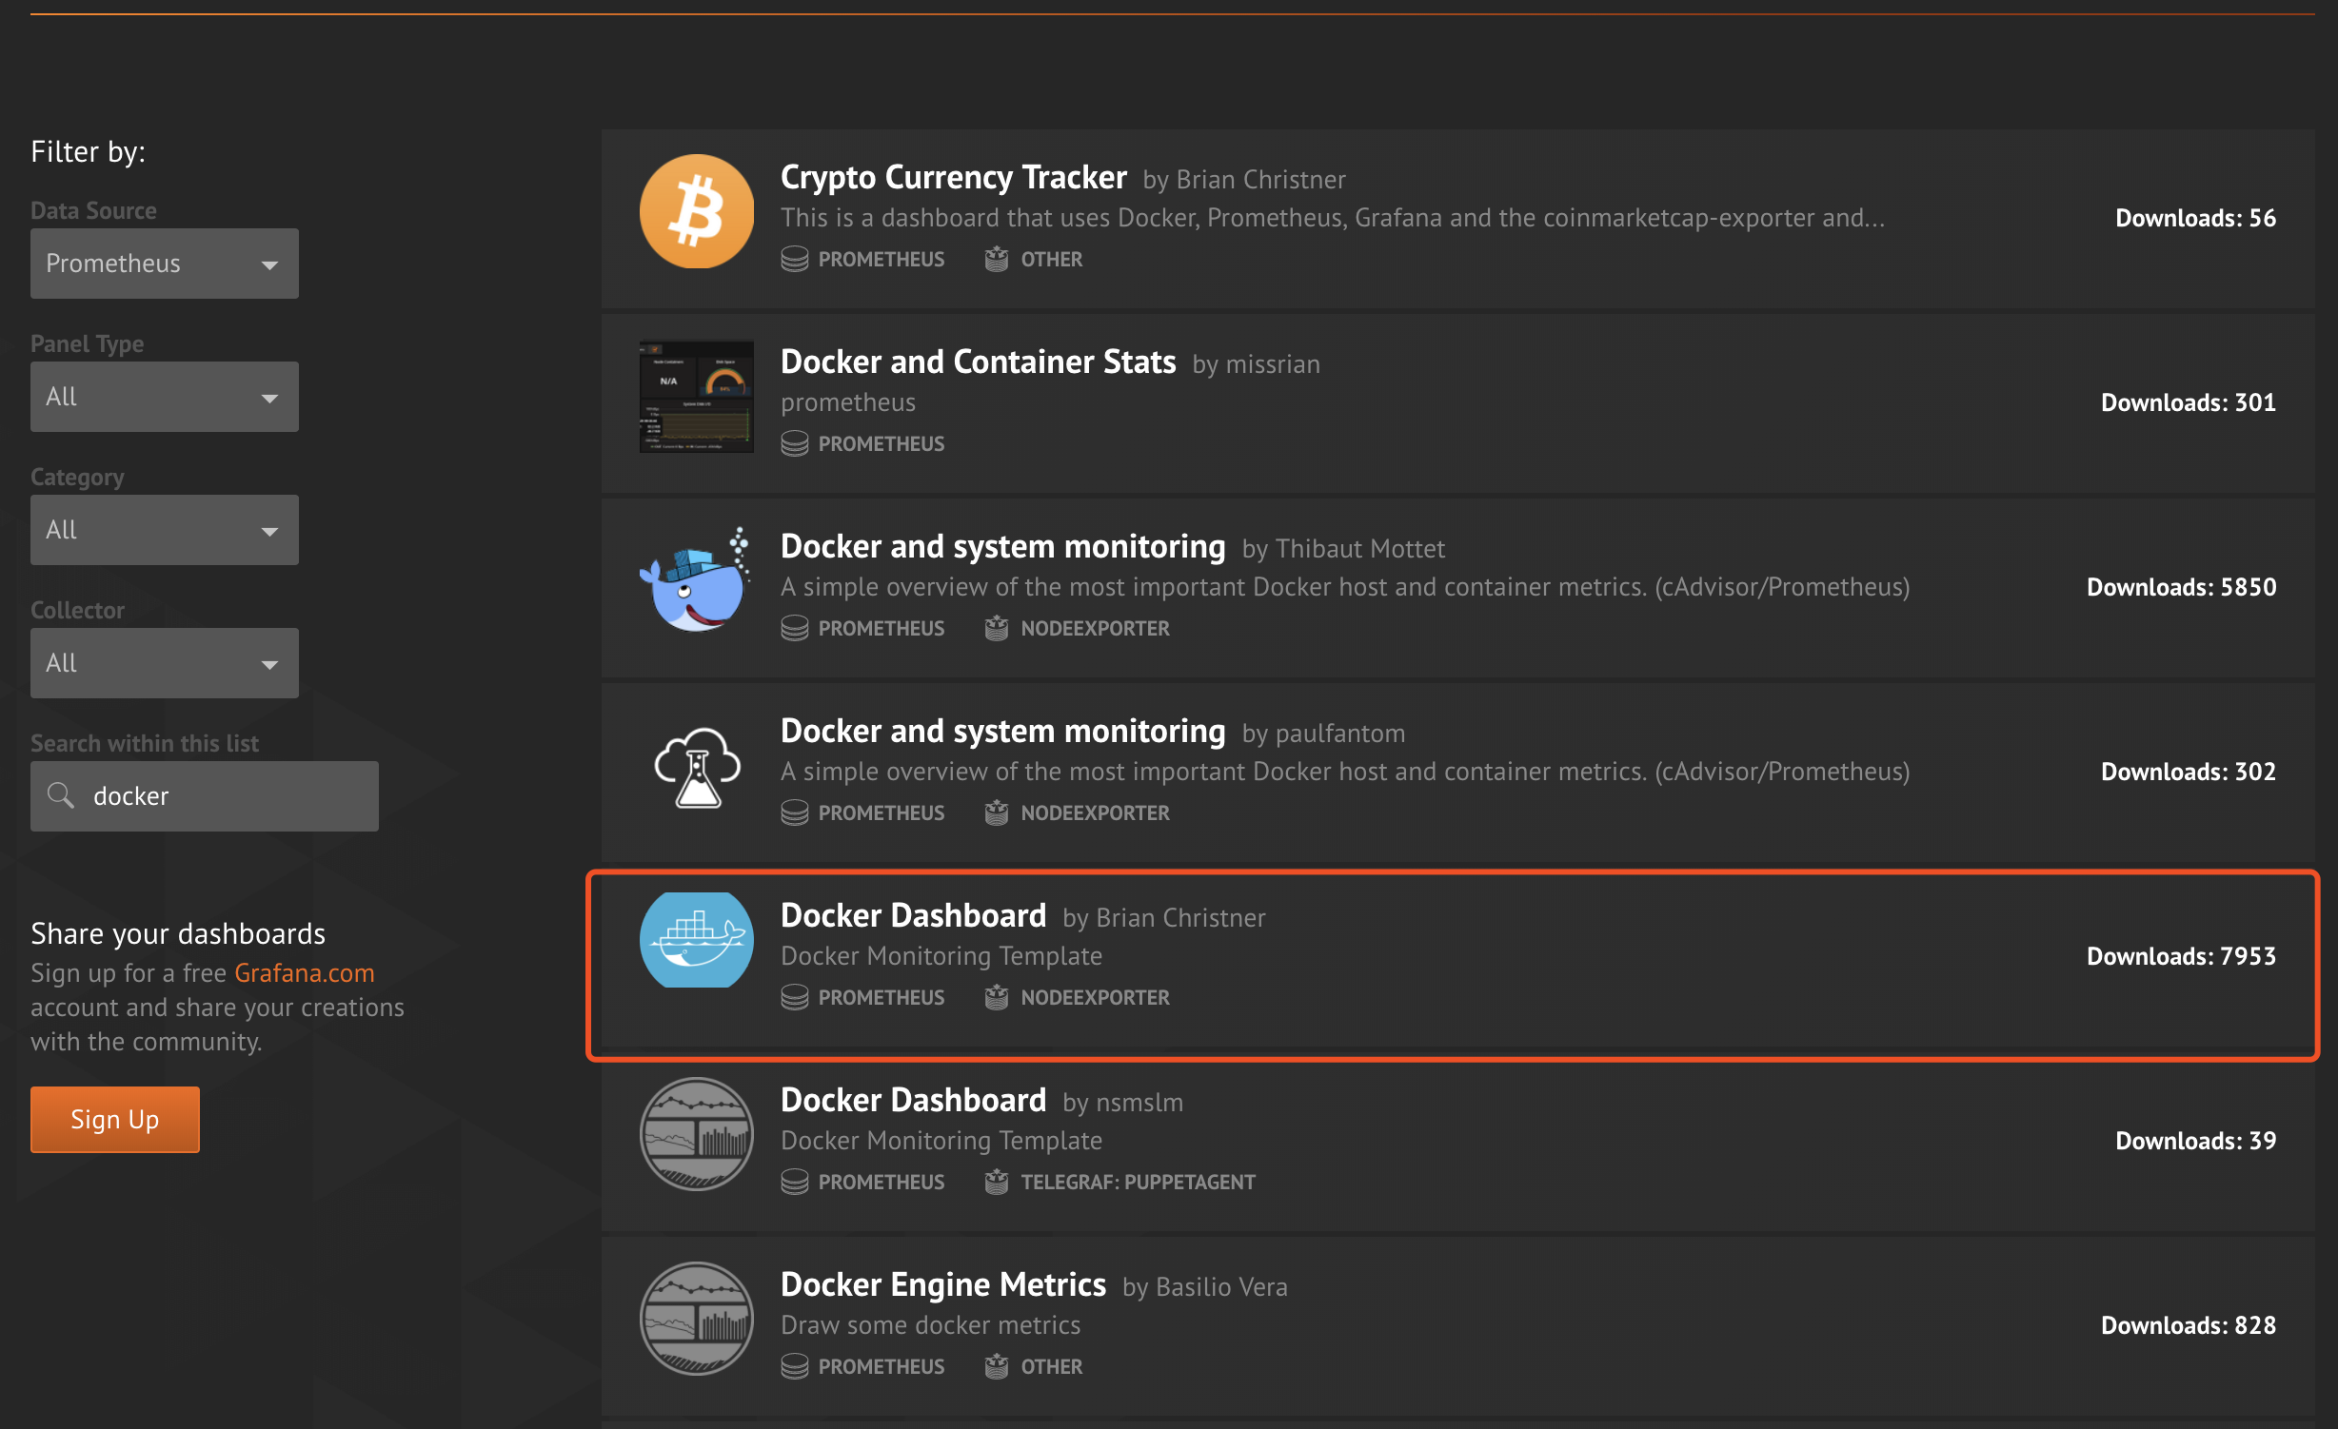Click the database icon in paulfantom's row

[x=795, y=812]
